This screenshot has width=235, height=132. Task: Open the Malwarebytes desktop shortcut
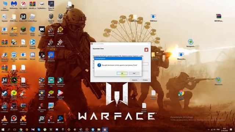14,5
